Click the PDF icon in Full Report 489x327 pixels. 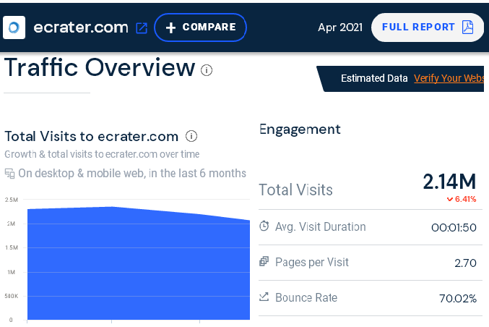(x=467, y=27)
